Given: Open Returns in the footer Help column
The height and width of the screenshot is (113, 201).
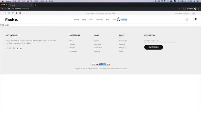Looking at the screenshot, I should (x=122, y=44).
